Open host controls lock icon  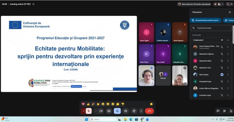pos(231,111)
